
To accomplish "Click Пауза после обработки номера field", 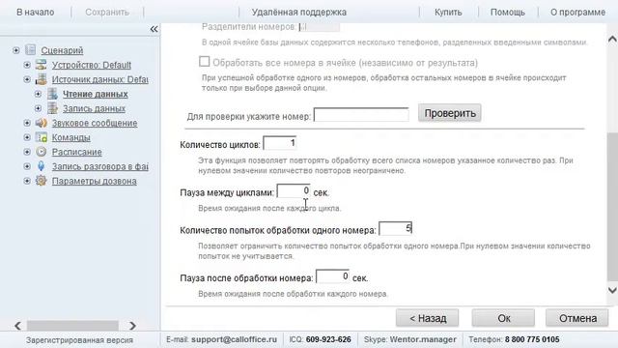I will pos(332,276).
